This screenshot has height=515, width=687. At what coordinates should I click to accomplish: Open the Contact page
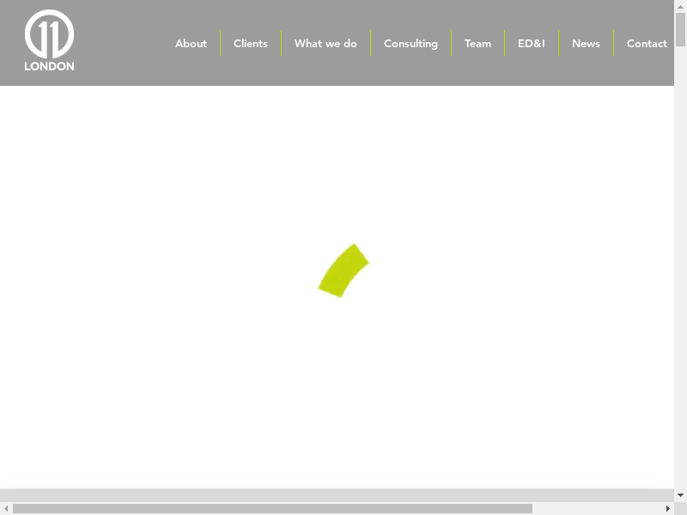point(647,44)
